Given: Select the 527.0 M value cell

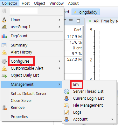Looking at the screenshot, I should point(74,59).
